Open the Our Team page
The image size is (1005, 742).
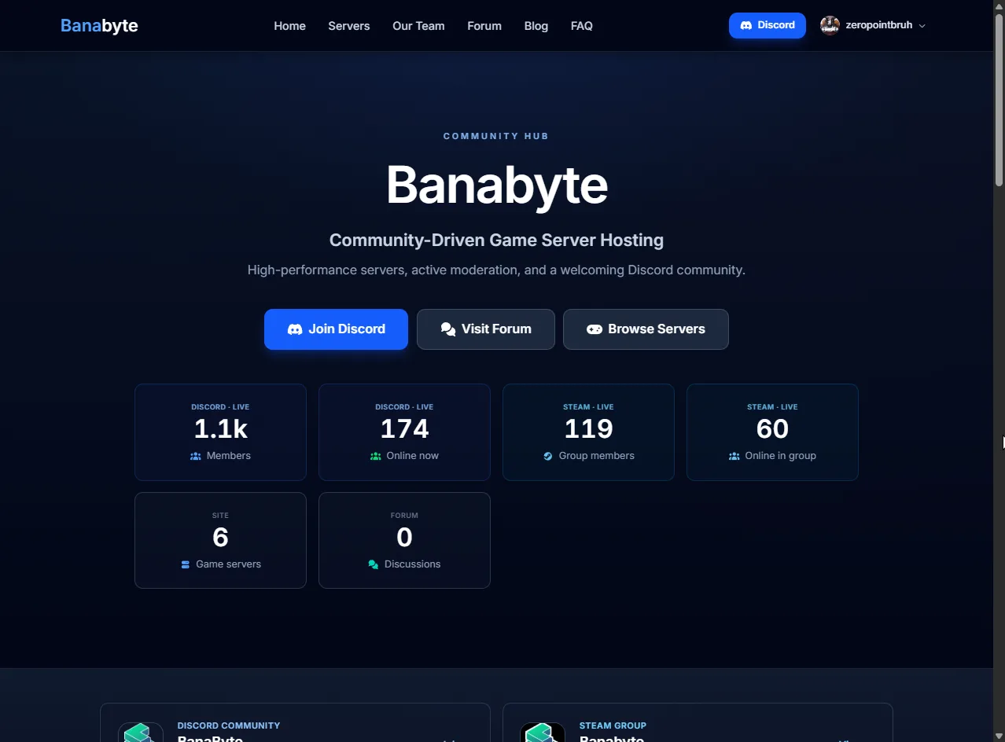pos(418,26)
